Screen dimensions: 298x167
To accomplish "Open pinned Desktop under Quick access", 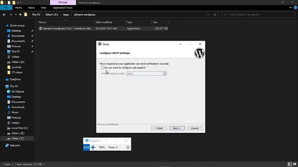I will point(16,31).
